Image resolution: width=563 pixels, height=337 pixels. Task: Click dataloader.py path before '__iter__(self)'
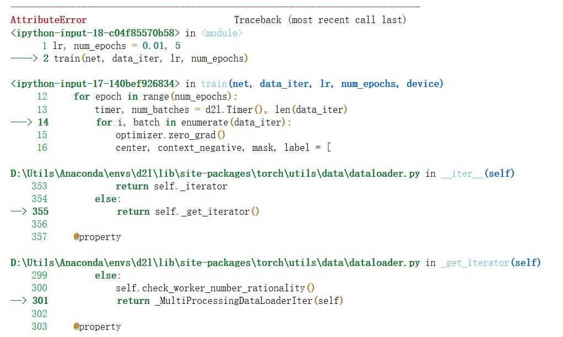(215, 173)
